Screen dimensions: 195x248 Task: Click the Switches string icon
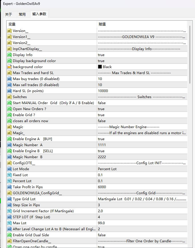pyautogui.click(x=9, y=97)
